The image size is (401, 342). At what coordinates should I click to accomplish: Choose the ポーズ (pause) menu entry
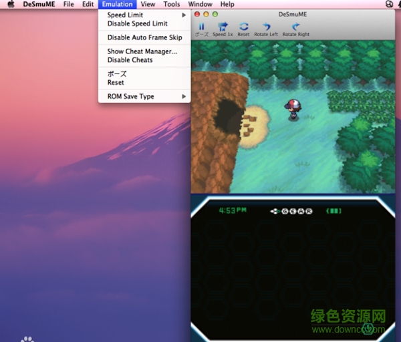coord(144,74)
